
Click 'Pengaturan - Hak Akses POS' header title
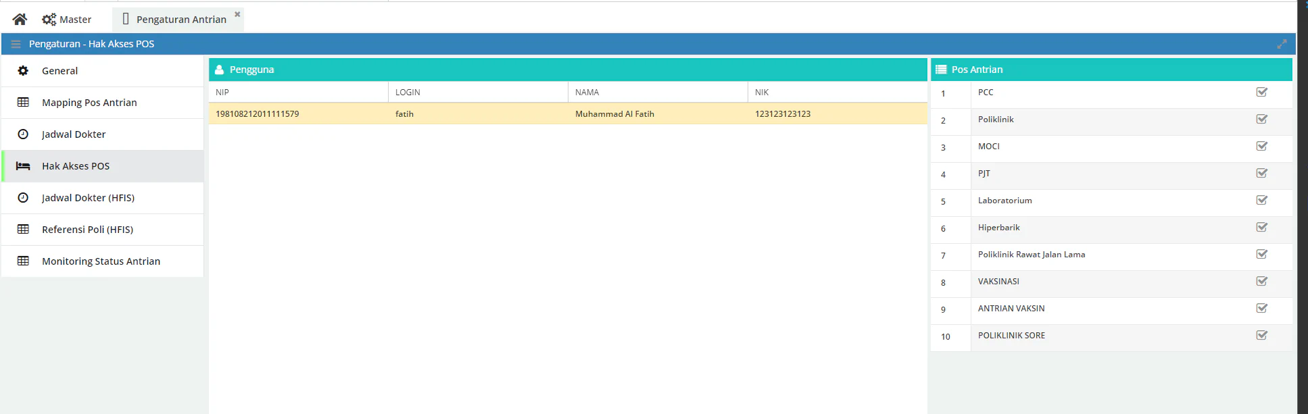[x=91, y=44]
